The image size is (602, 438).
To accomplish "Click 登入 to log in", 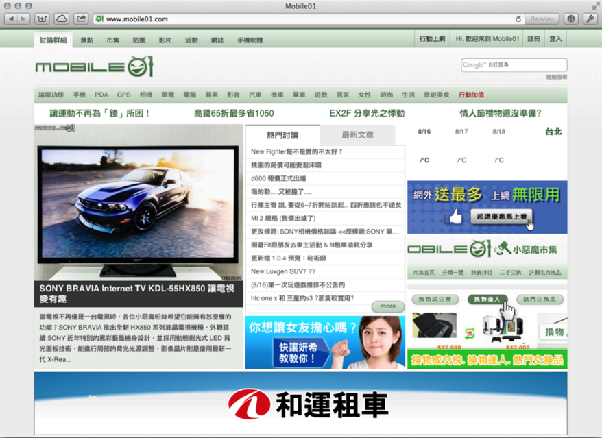I will (555, 39).
